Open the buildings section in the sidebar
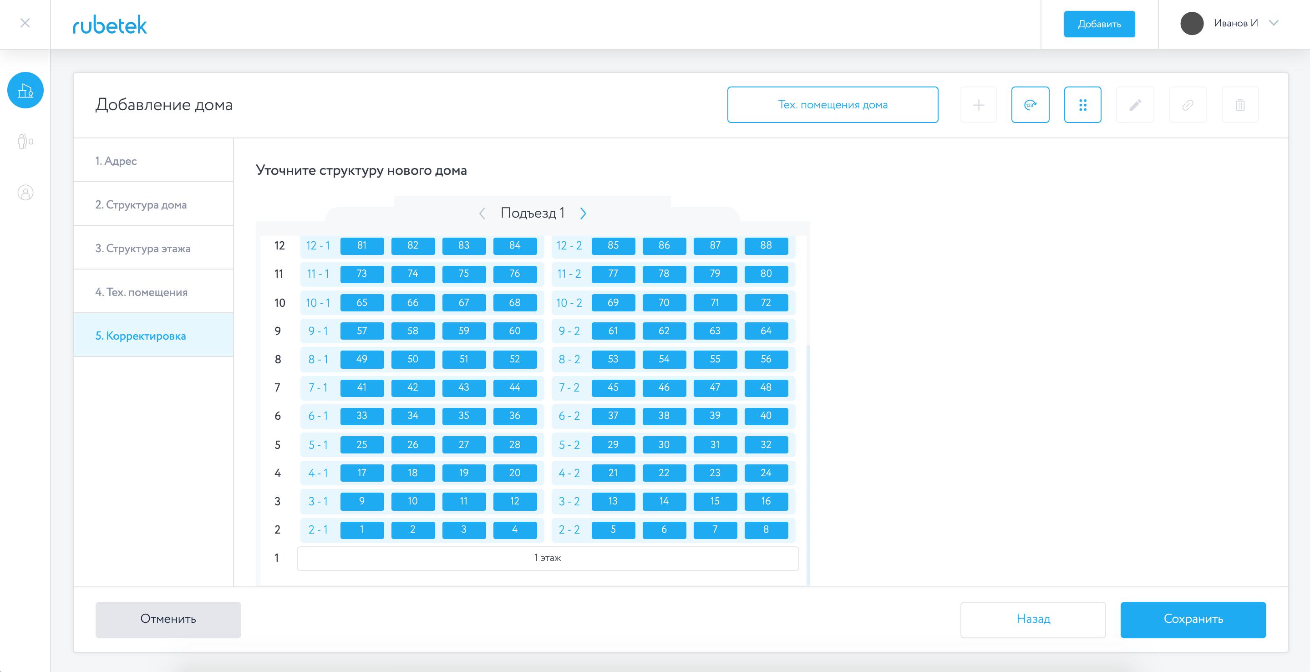 click(25, 91)
